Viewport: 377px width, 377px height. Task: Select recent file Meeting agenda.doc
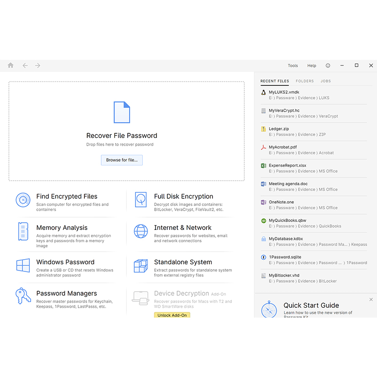[x=314, y=186]
